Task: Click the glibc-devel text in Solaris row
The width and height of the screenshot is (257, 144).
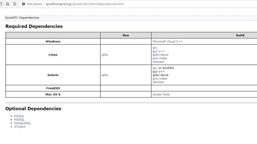Action: click(160, 75)
